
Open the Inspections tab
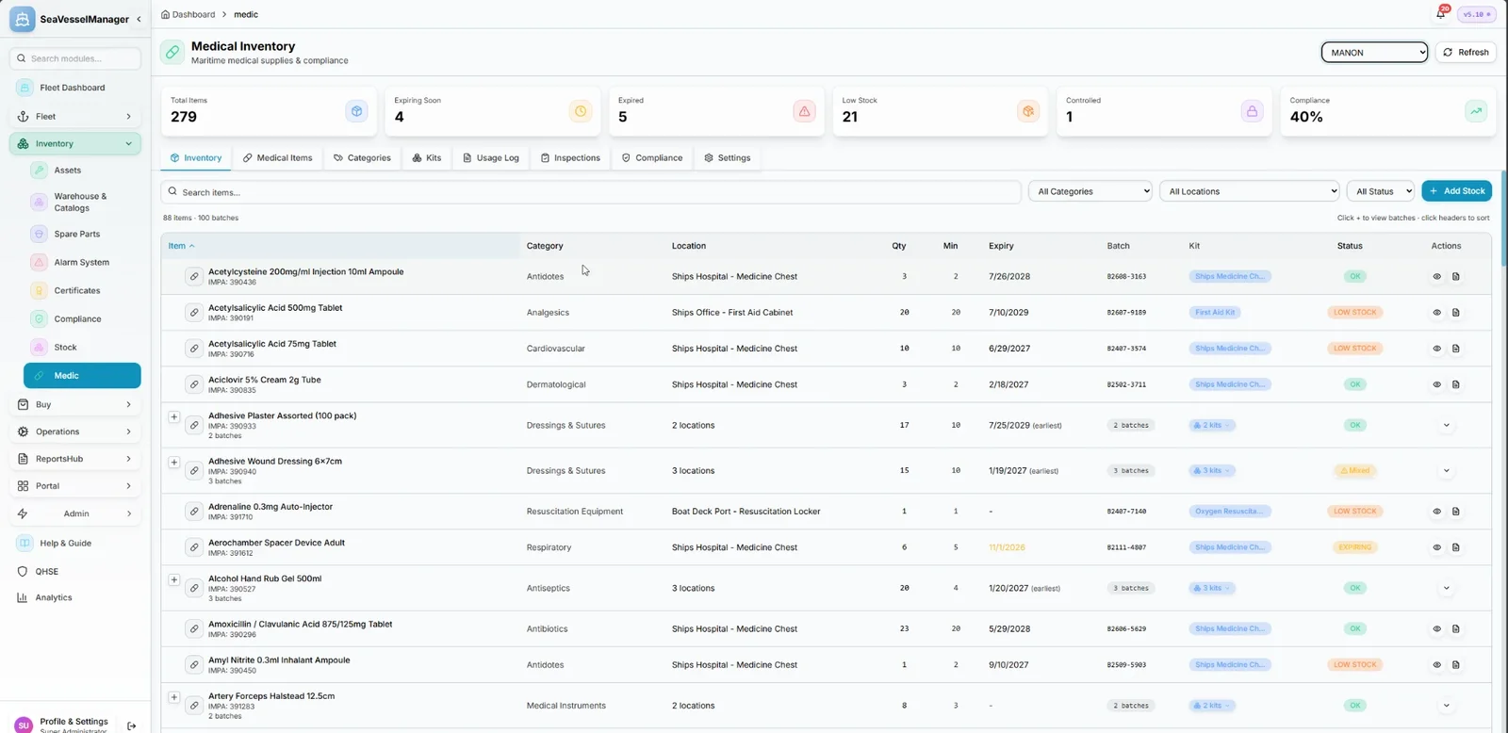coord(570,158)
